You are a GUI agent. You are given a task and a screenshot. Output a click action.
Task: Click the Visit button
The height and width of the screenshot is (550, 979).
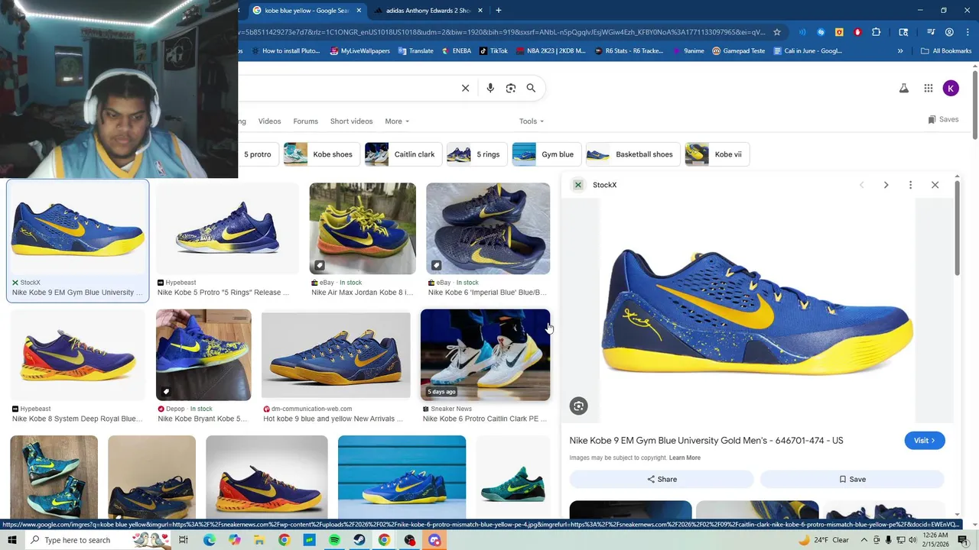click(x=925, y=441)
